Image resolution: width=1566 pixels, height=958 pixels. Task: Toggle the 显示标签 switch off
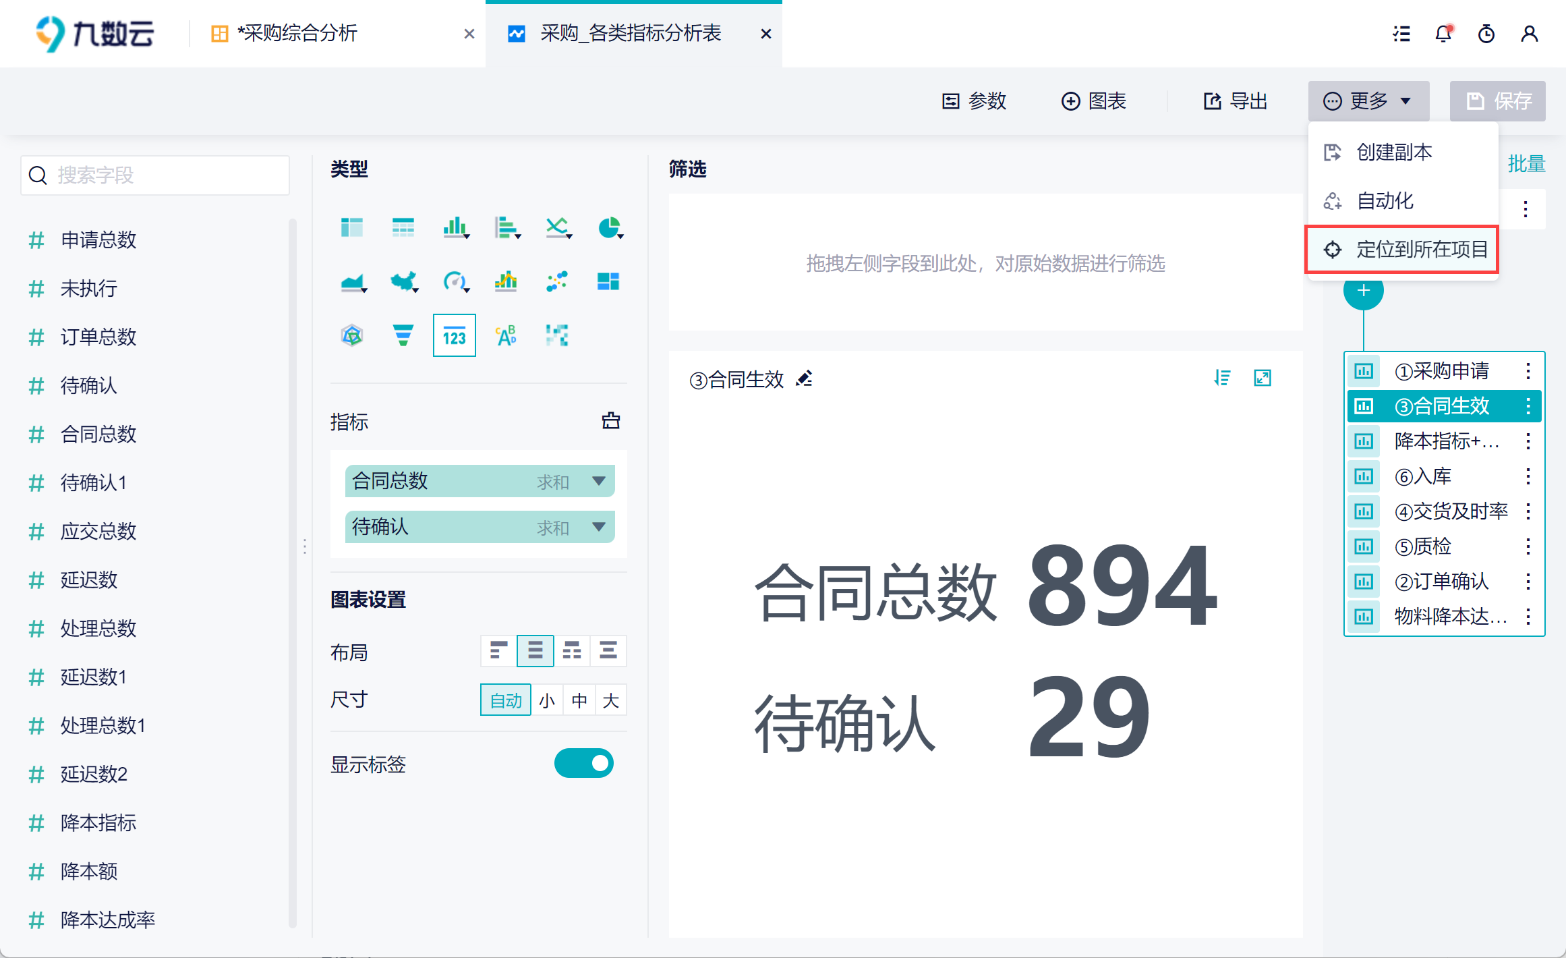click(x=583, y=763)
